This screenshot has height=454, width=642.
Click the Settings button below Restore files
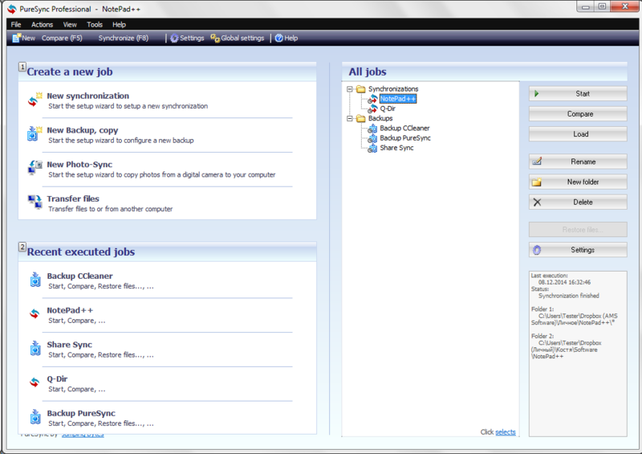[x=578, y=250]
